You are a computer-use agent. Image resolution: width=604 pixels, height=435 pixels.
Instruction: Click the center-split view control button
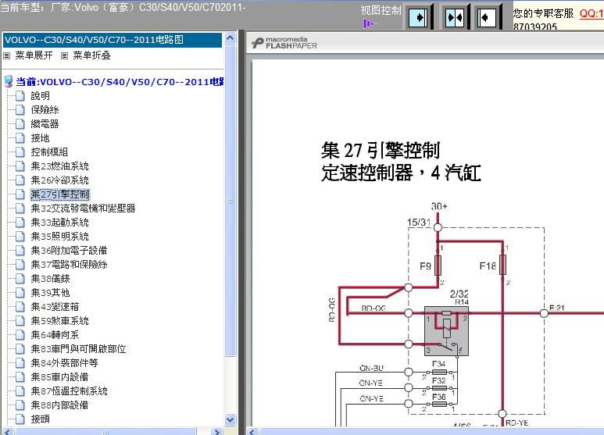(x=455, y=17)
